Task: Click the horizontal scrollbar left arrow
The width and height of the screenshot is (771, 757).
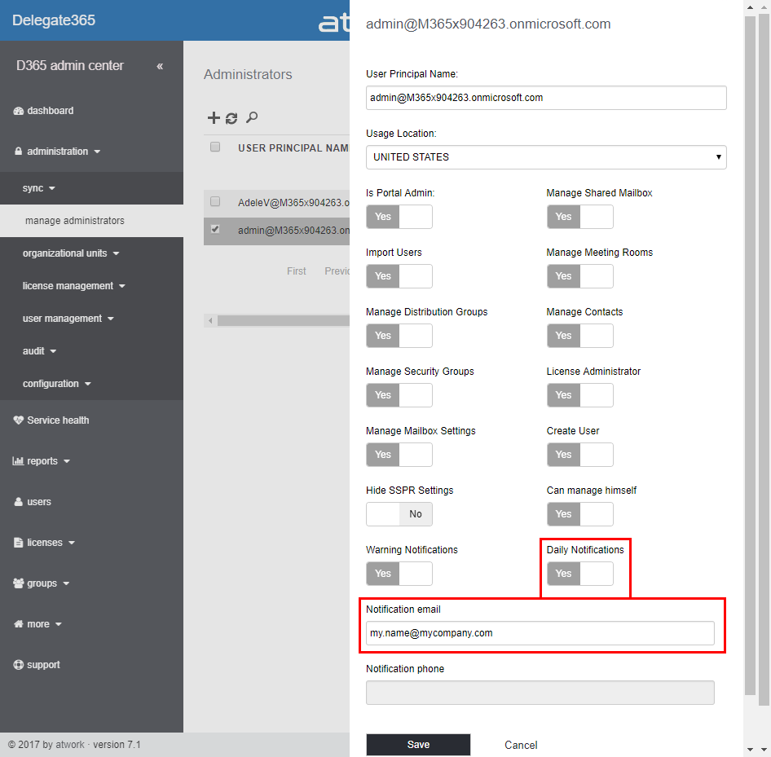Action: [x=210, y=321]
